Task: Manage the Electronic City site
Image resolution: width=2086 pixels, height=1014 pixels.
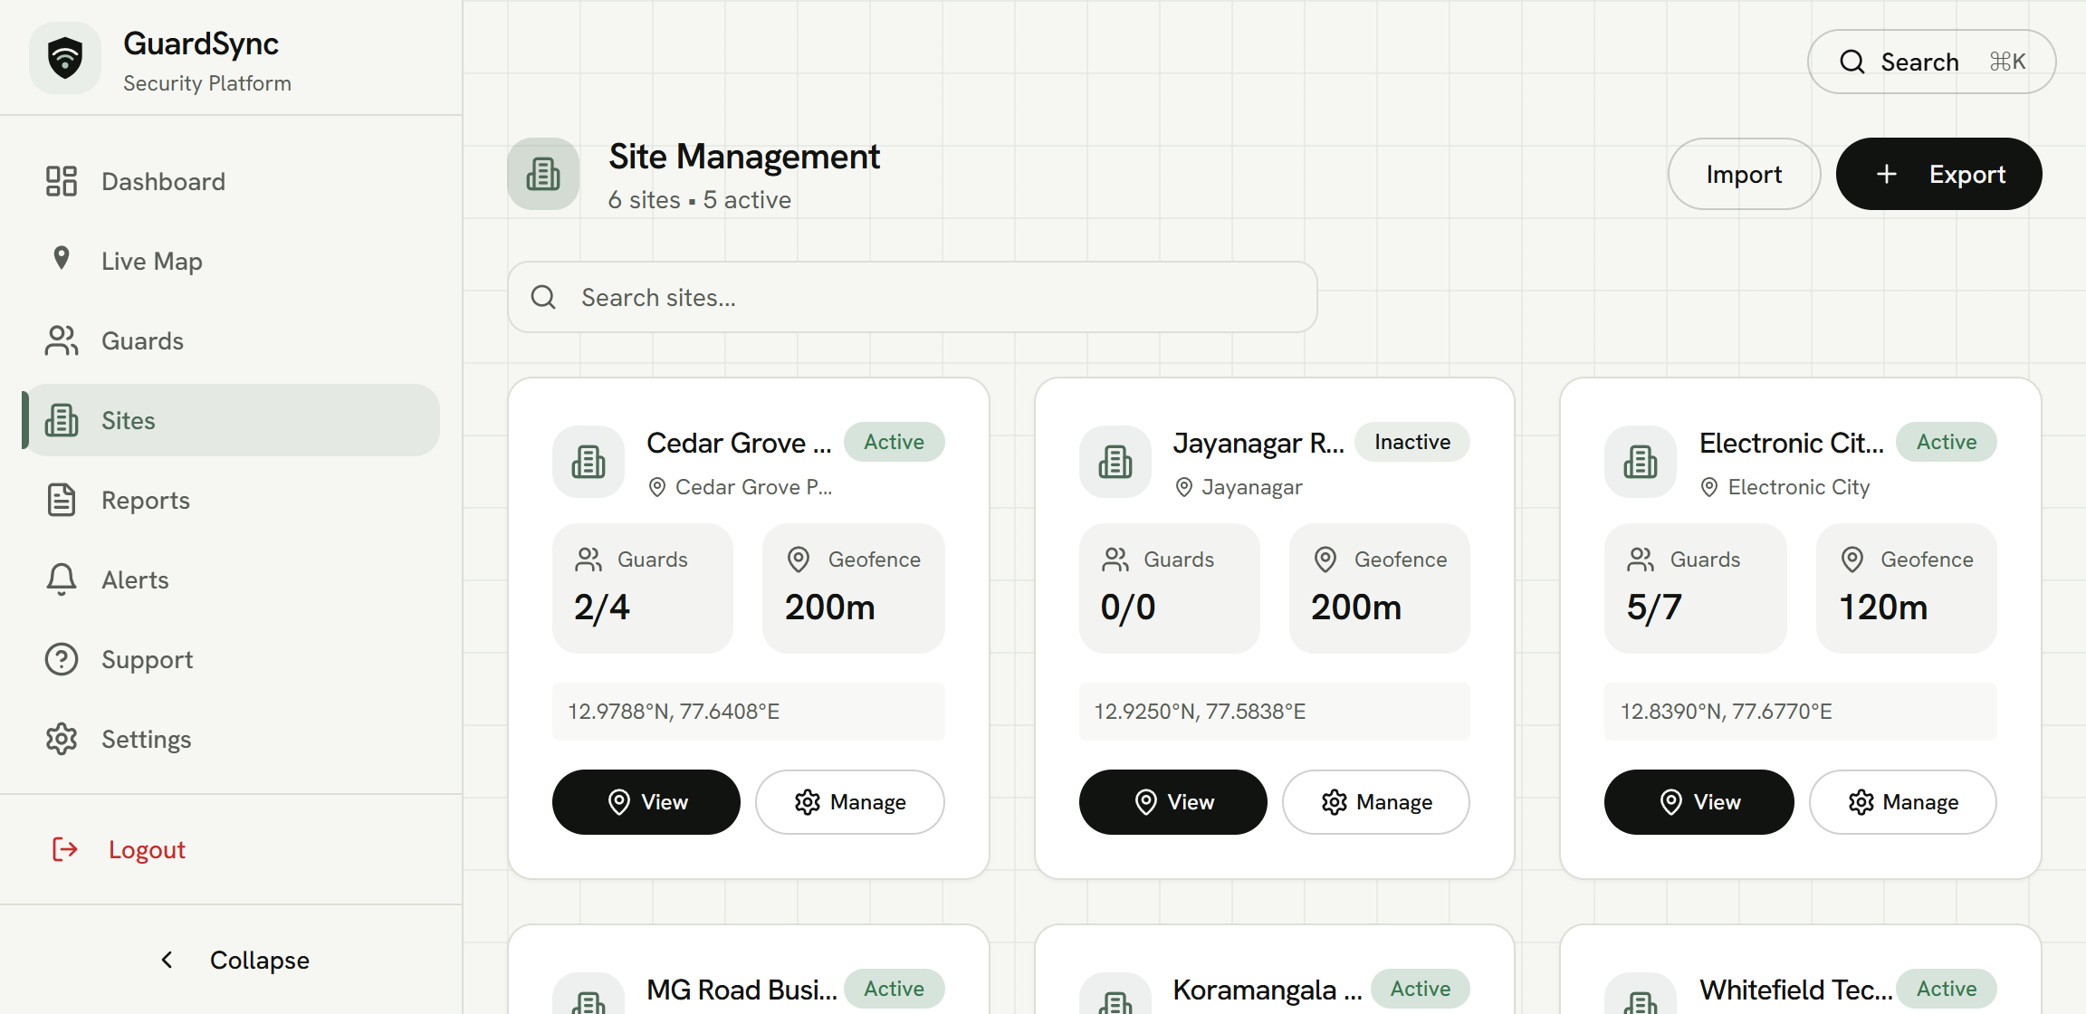Action: tap(1903, 802)
